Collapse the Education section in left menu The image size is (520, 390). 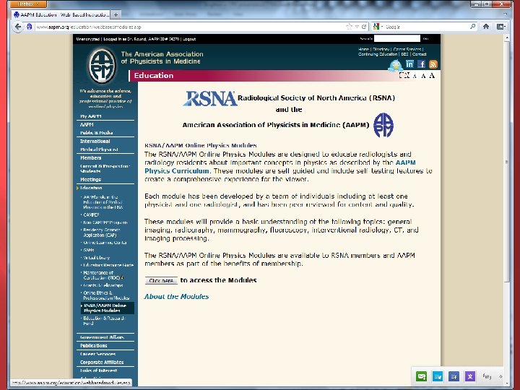pyautogui.click(x=91, y=188)
